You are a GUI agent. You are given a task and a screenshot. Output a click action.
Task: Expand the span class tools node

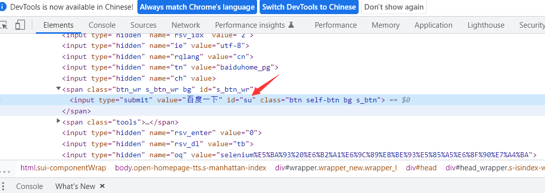[x=59, y=121]
